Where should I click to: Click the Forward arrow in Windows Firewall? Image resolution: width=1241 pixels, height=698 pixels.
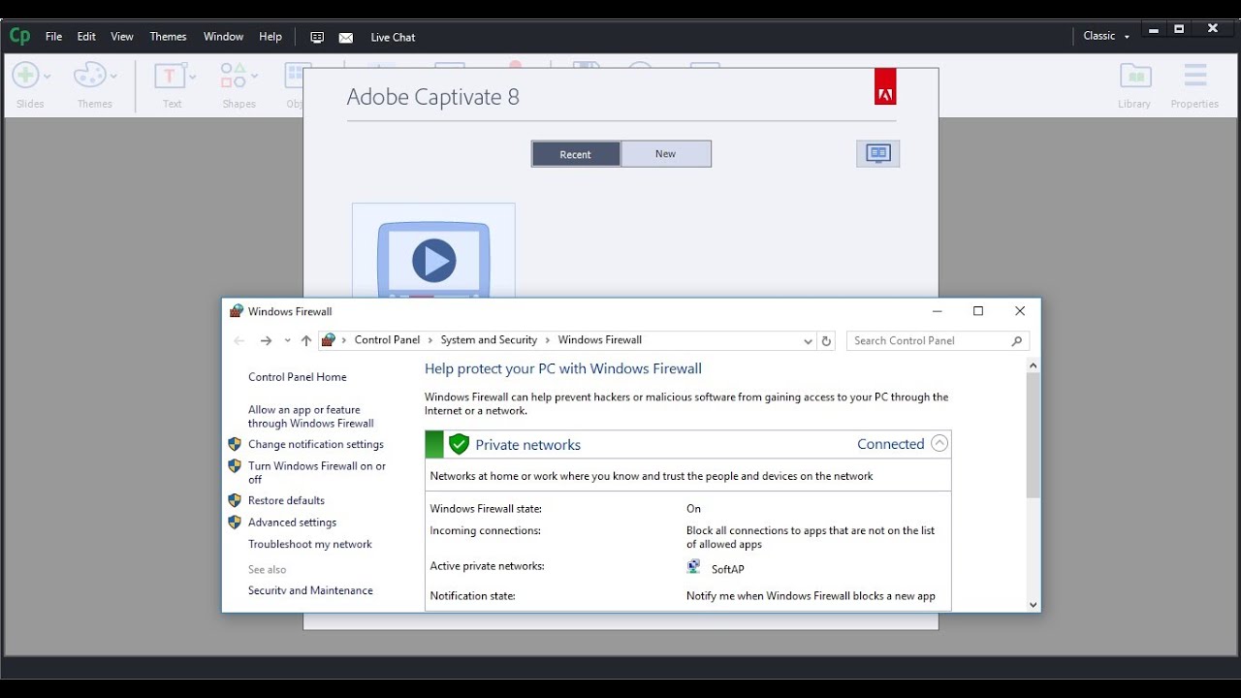coord(266,340)
